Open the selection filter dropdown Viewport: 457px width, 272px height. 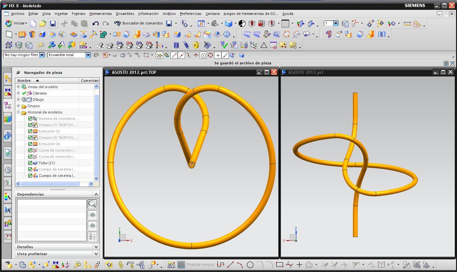42,55
